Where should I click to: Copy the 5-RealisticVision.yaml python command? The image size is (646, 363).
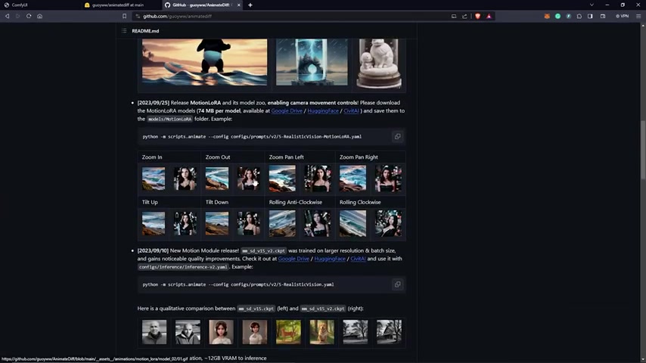click(x=398, y=284)
